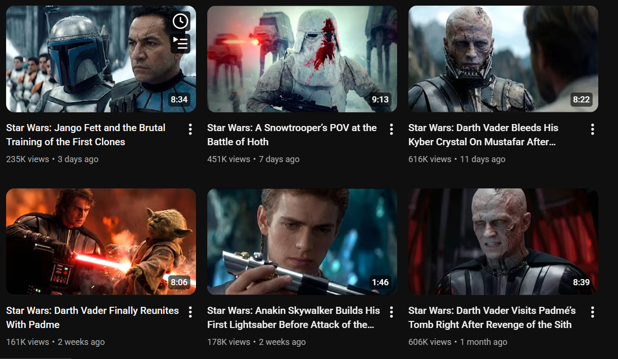
Task: Open title 'Darth Vader Finally Reunites With Padme'
Action: [93, 318]
